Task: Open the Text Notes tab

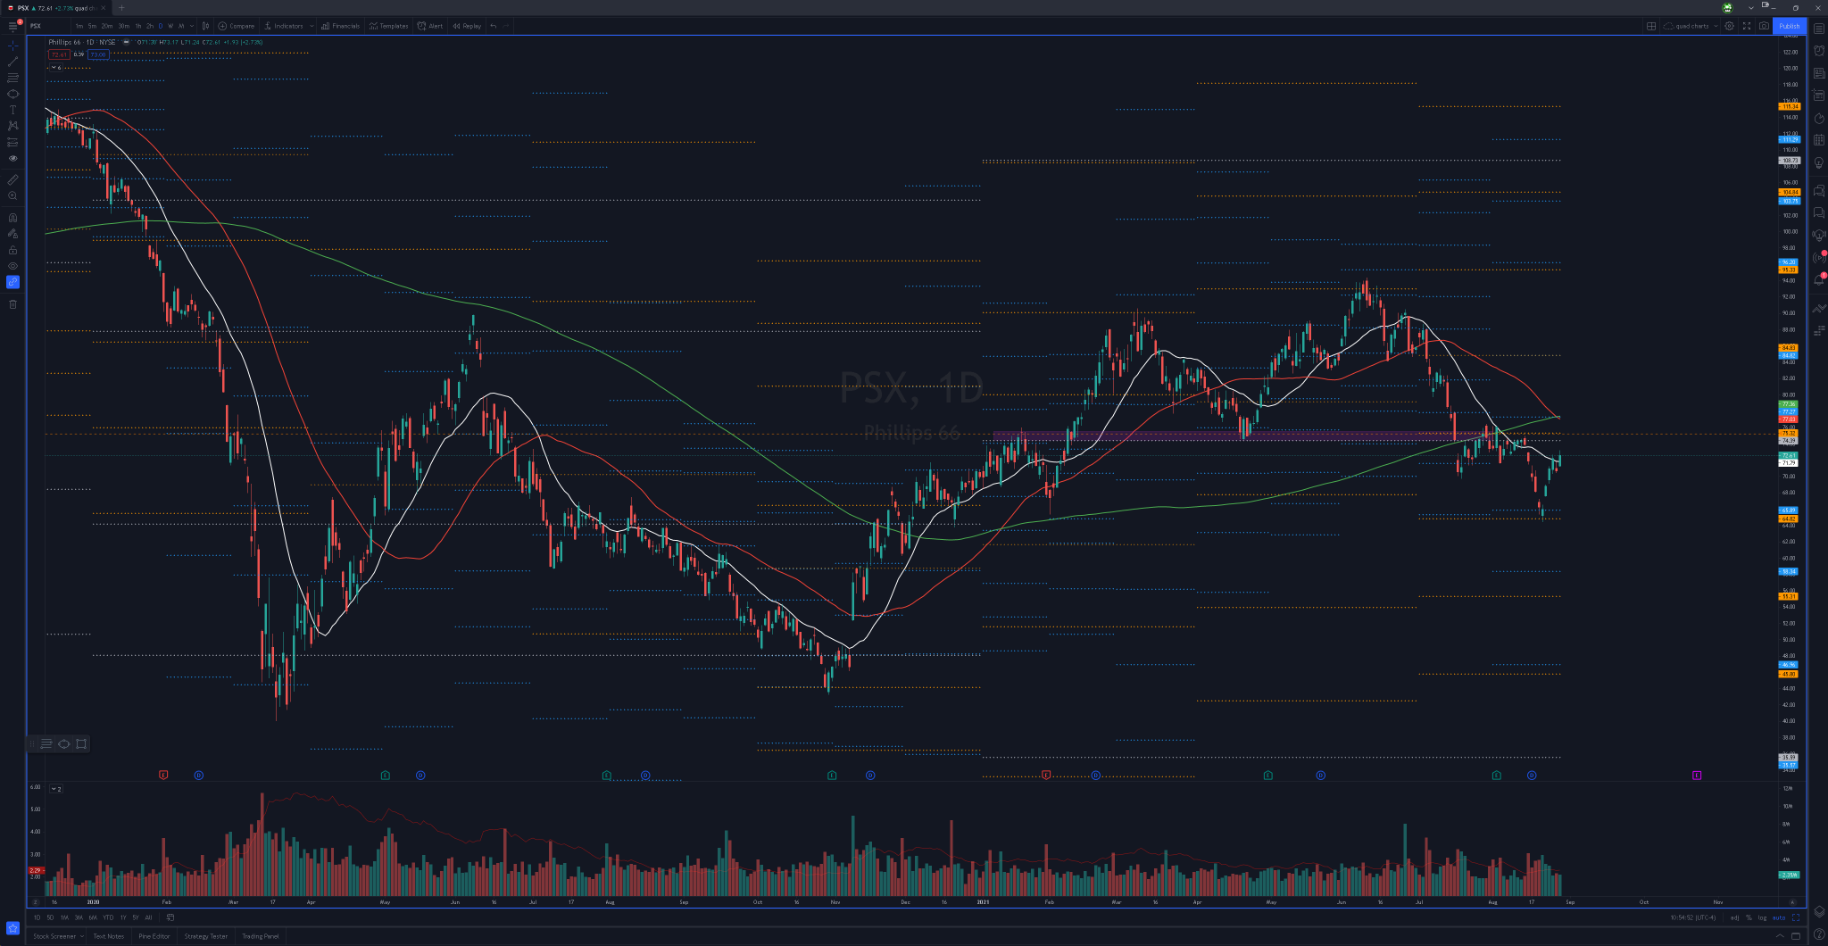Action: tap(109, 936)
